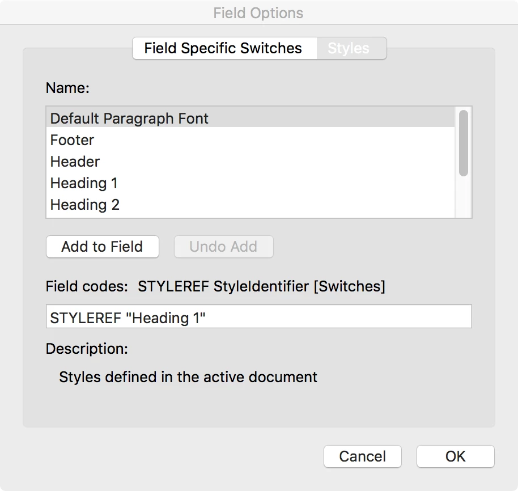Click into the STYLEREF field codes text box
The image size is (518, 491).
point(258,316)
